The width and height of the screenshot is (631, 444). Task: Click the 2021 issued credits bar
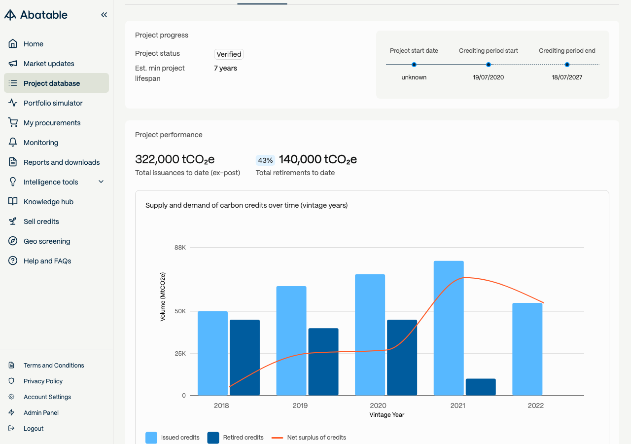coord(449,328)
